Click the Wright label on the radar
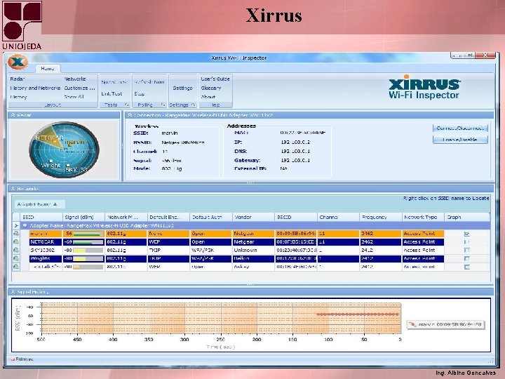The image size is (505, 379). 50,165
